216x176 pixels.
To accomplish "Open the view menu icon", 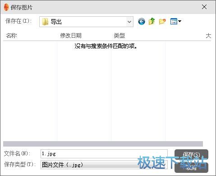I will click(x=175, y=21).
